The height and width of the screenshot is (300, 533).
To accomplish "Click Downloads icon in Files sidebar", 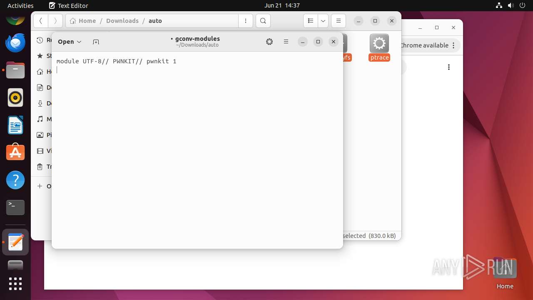I will click(x=40, y=103).
